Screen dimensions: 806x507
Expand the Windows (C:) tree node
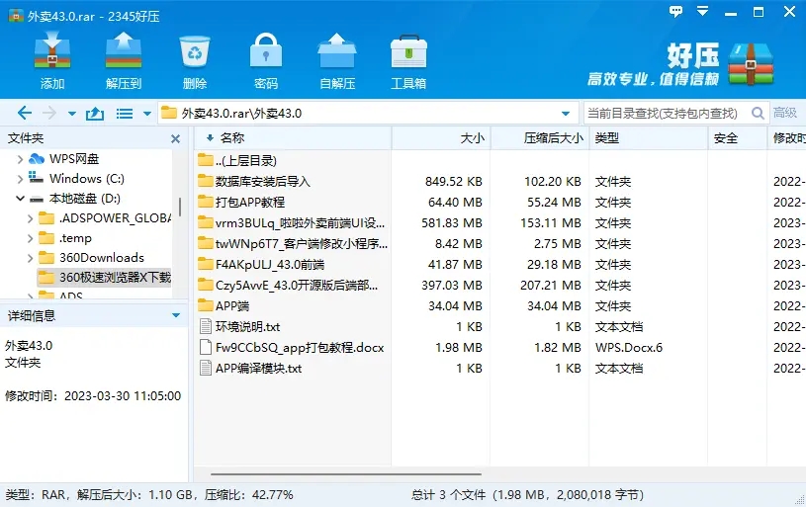pos(20,179)
